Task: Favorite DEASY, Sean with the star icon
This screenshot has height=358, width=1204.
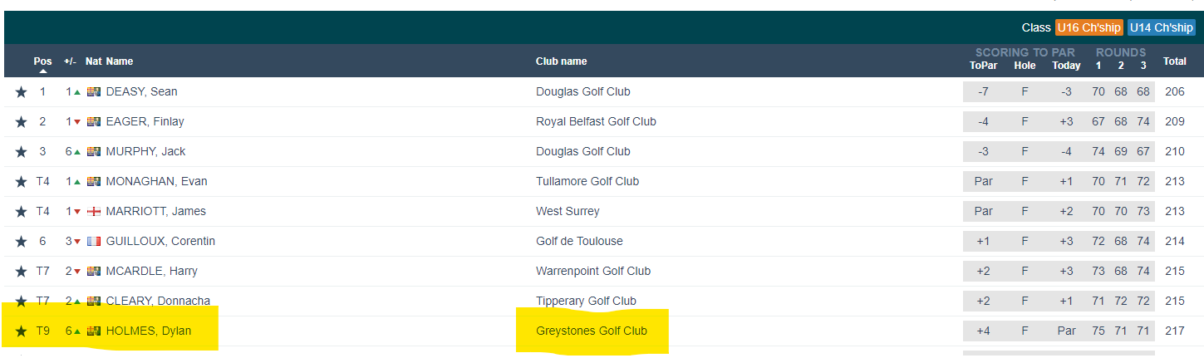Action: click(x=21, y=92)
